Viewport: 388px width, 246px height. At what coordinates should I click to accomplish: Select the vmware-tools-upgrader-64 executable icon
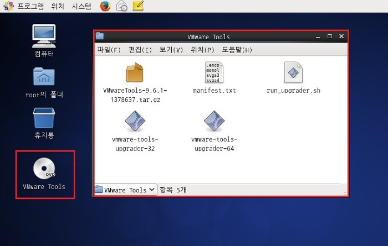pyautogui.click(x=215, y=121)
